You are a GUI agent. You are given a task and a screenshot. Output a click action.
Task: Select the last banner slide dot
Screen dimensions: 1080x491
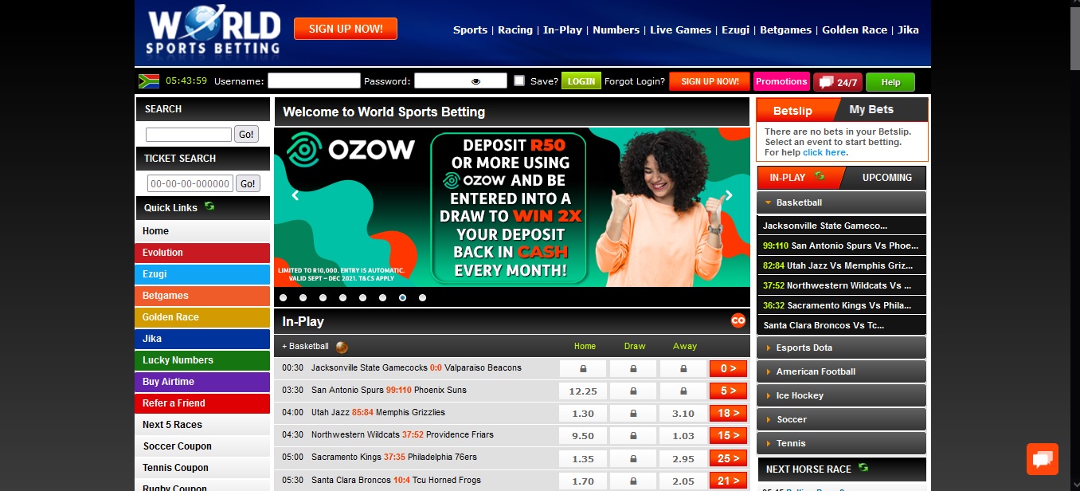[x=422, y=297]
